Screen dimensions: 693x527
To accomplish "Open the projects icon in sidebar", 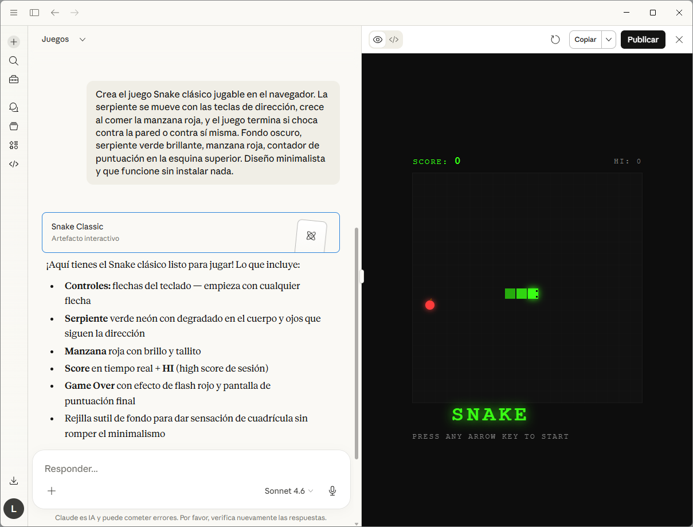I will tap(14, 126).
